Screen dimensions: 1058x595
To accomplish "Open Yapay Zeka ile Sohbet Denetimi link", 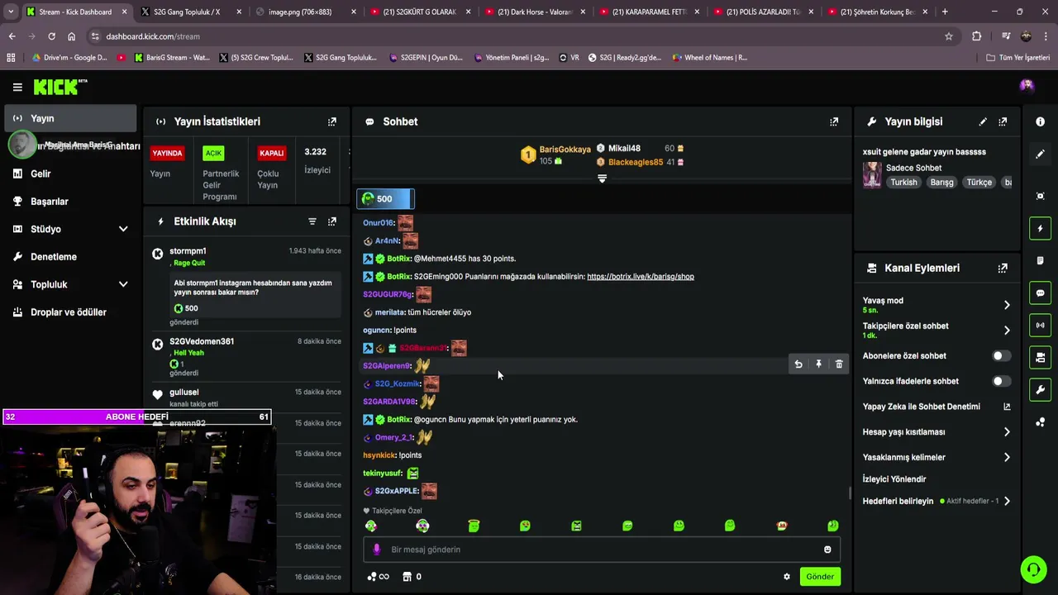I will 936,407.
